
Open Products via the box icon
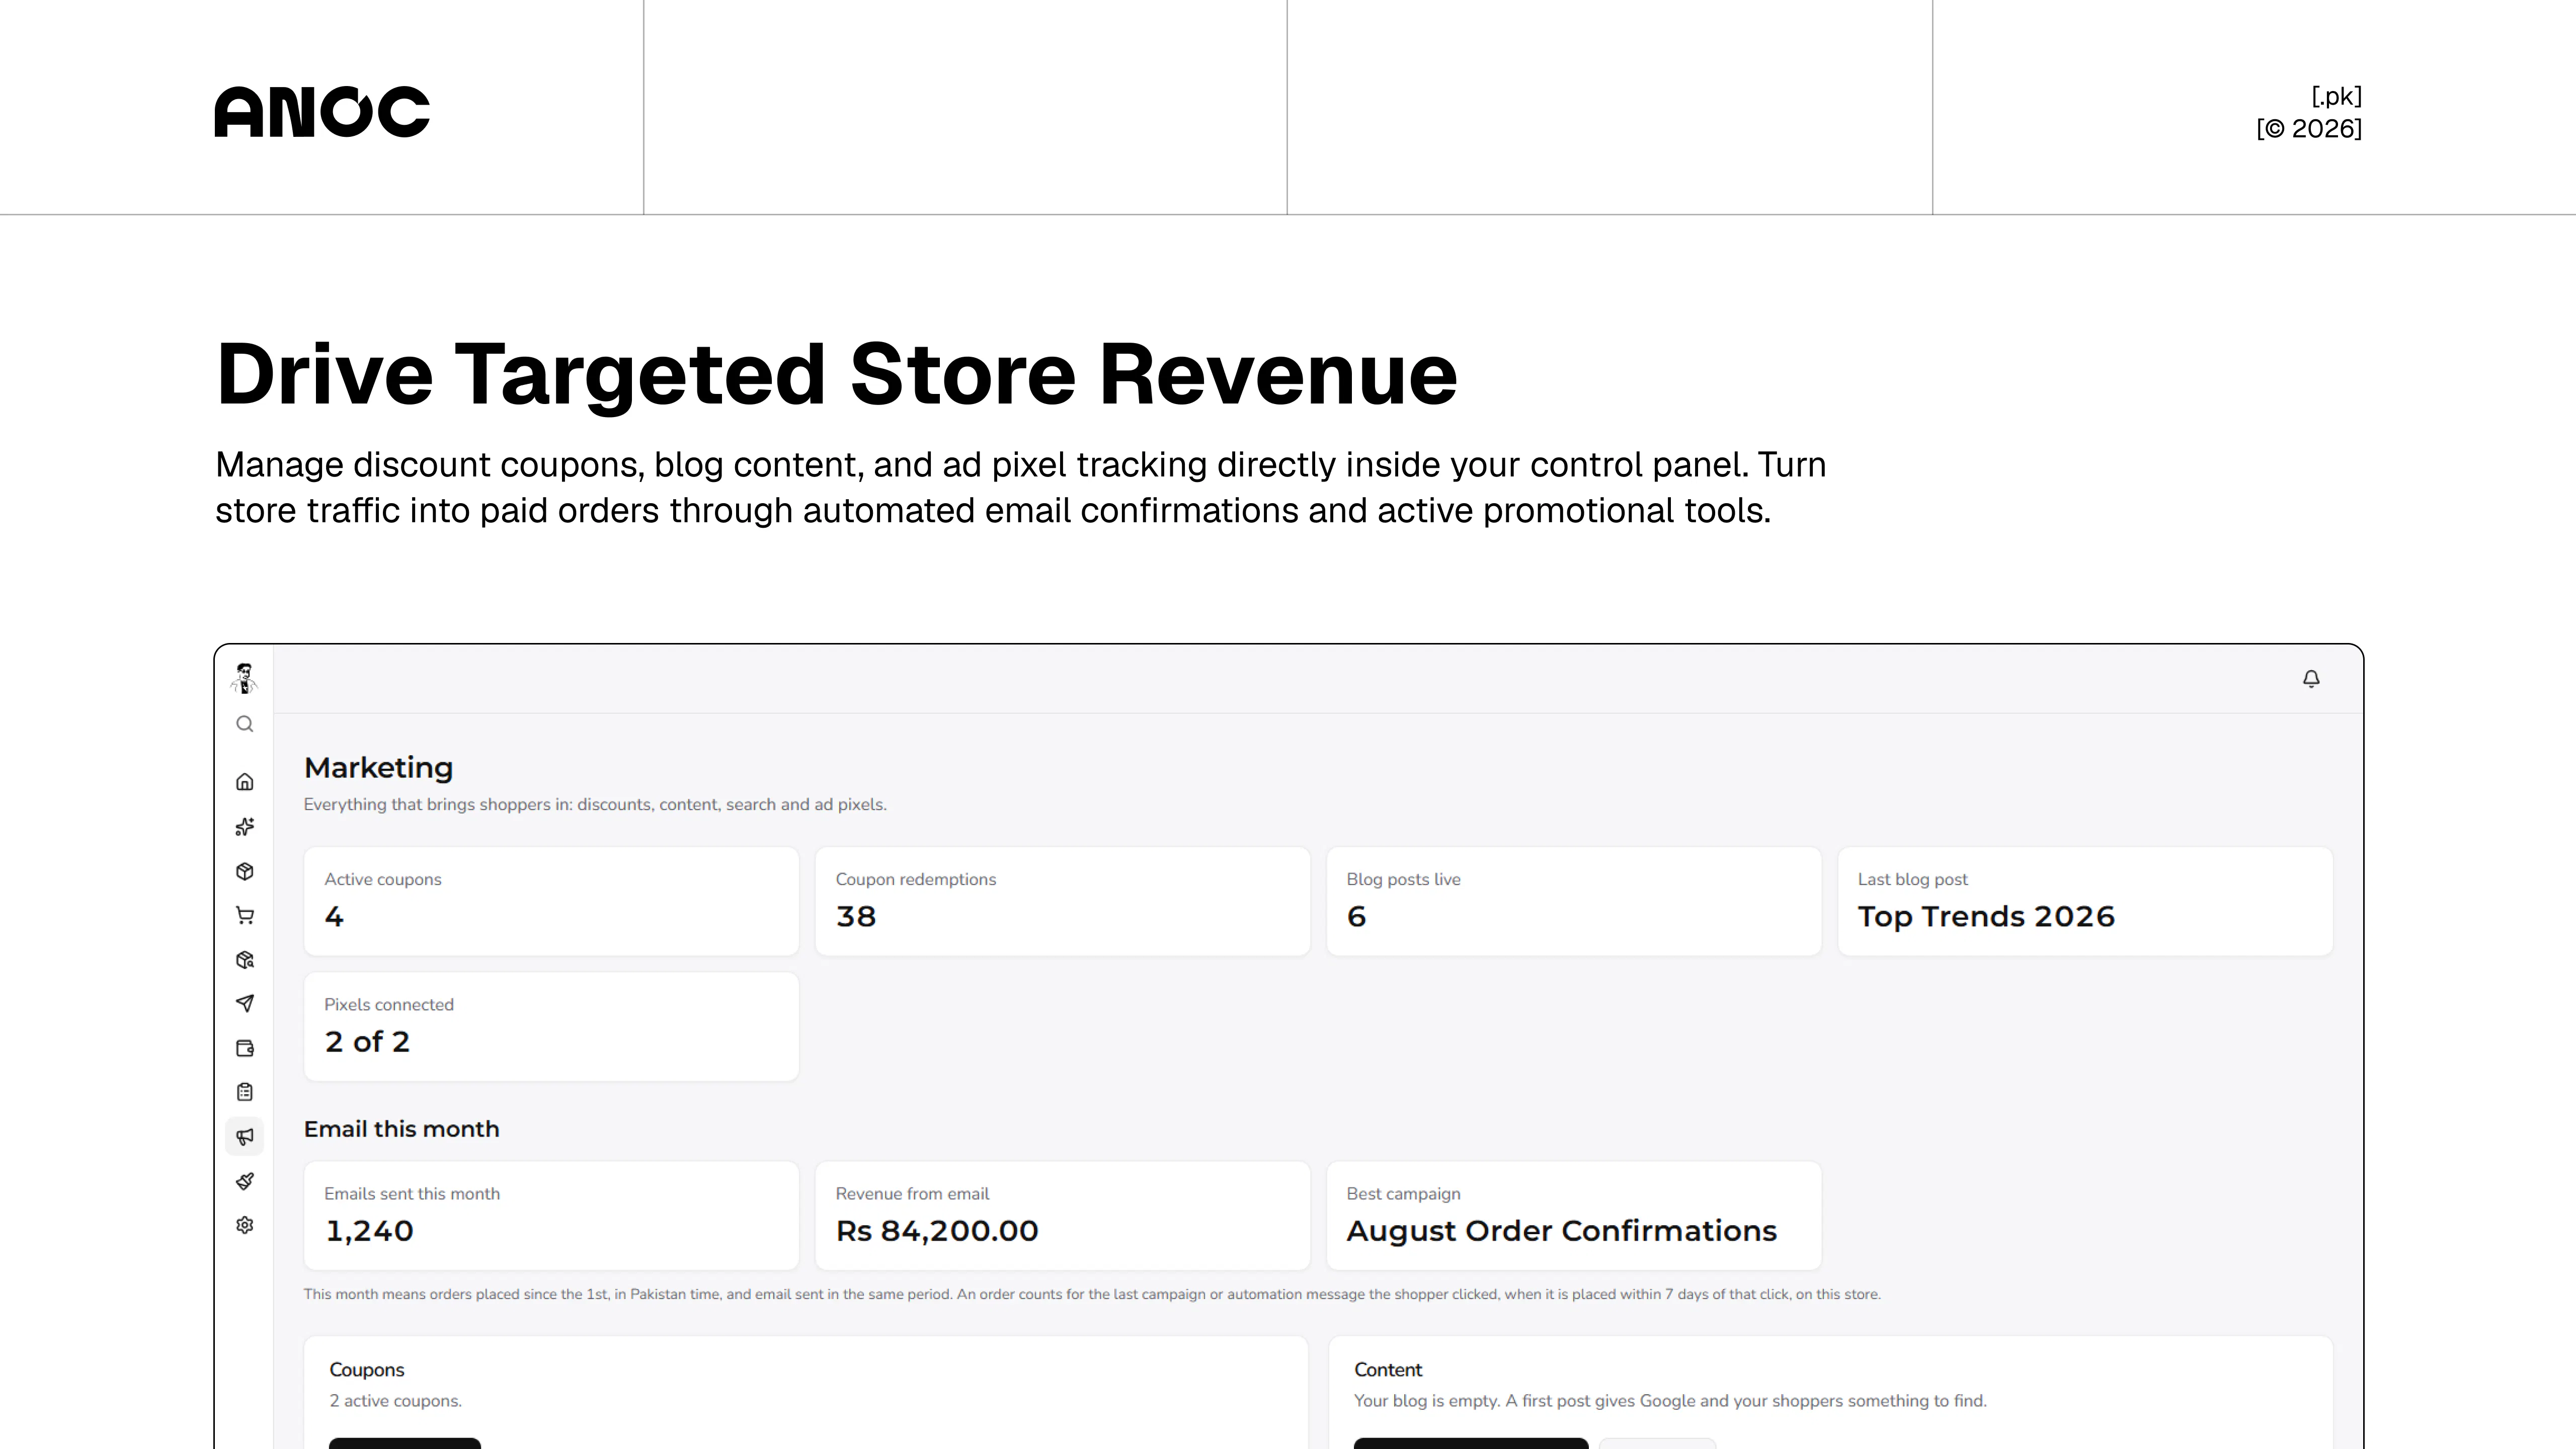[x=245, y=871]
